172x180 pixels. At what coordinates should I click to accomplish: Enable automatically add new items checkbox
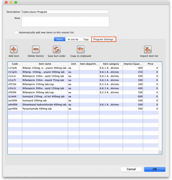point(16,32)
